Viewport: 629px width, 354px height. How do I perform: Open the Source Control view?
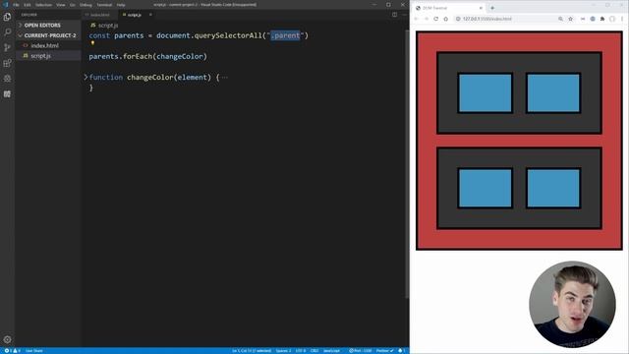tap(7, 47)
